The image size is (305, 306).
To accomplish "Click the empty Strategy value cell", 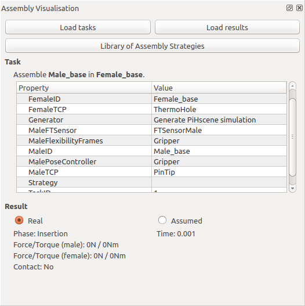I will click(219, 182).
